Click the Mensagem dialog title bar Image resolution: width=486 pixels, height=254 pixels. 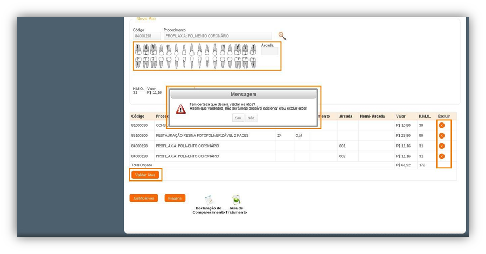(x=244, y=95)
